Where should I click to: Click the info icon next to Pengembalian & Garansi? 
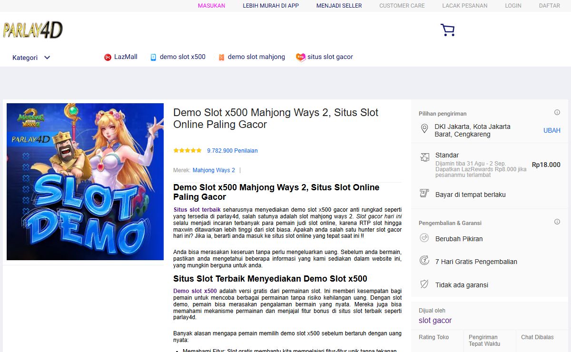pyautogui.click(x=557, y=222)
